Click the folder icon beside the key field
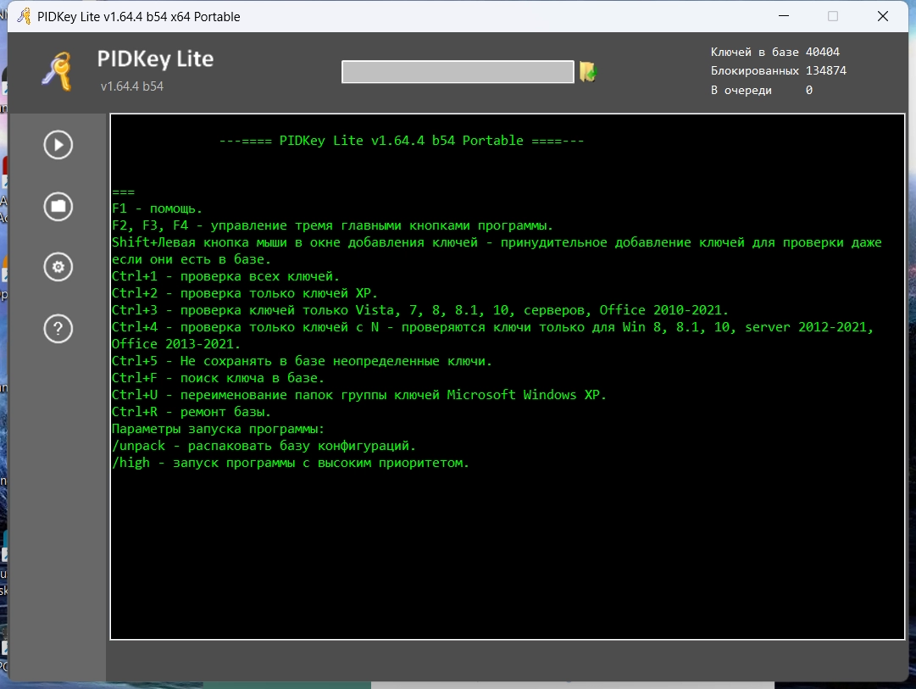 (588, 72)
